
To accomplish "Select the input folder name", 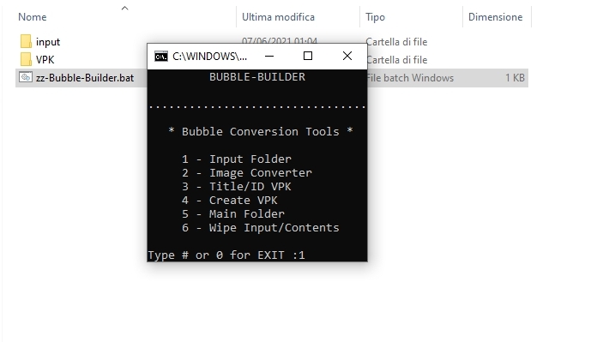I will (48, 42).
